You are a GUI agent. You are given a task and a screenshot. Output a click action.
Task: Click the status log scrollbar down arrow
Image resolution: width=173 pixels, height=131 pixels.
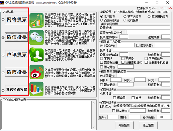pos(94,127)
